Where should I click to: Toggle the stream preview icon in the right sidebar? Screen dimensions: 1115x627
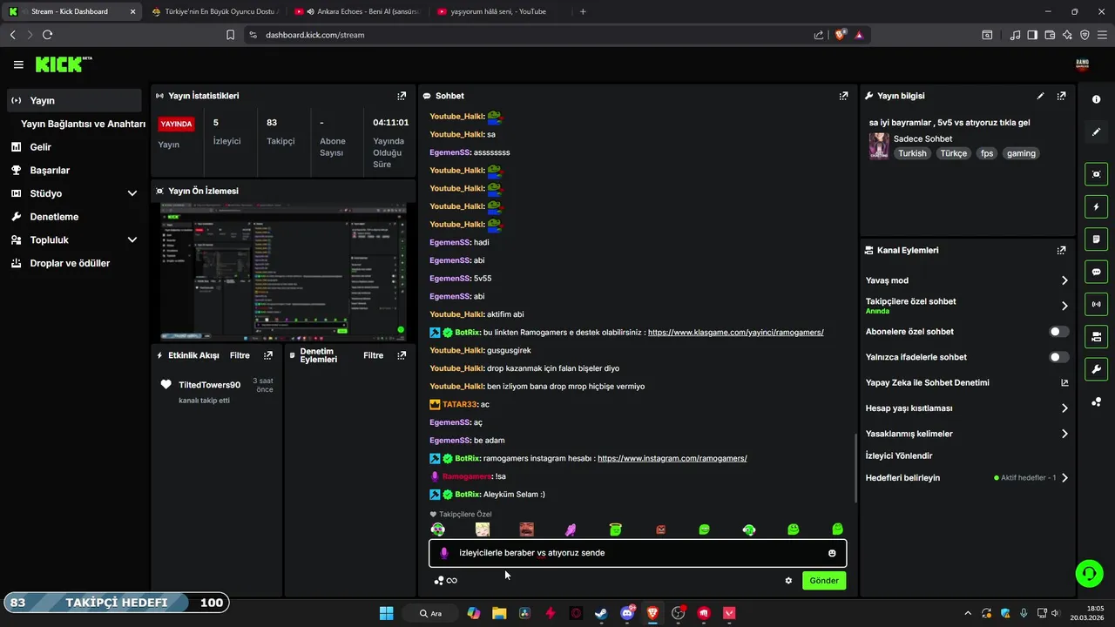point(1096,174)
